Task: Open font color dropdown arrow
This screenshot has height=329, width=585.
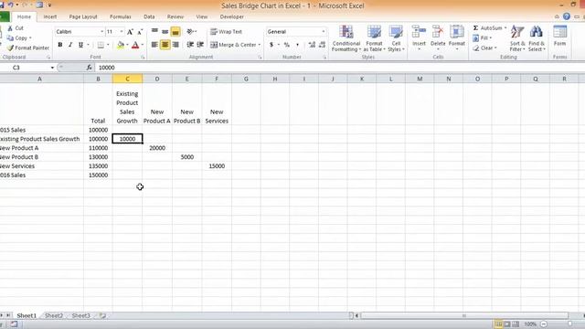Action: click(x=143, y=45)
